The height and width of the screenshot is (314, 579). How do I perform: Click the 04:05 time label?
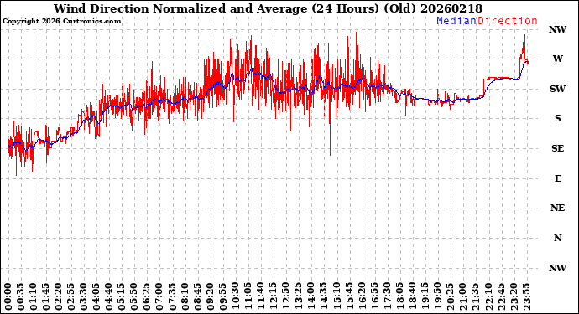96,297
